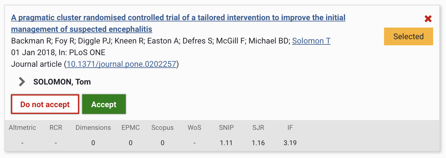Click the Altmetric metric header

(22, 128)
